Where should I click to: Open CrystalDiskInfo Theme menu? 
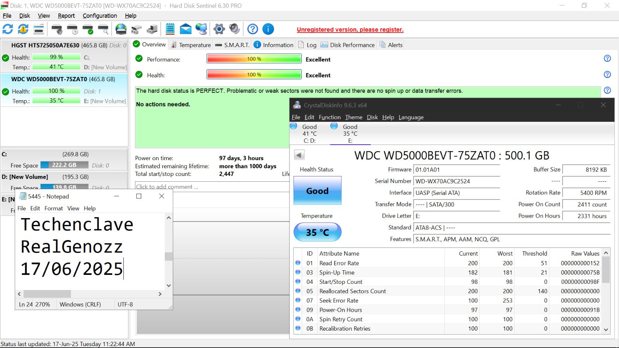click(354, 117)
